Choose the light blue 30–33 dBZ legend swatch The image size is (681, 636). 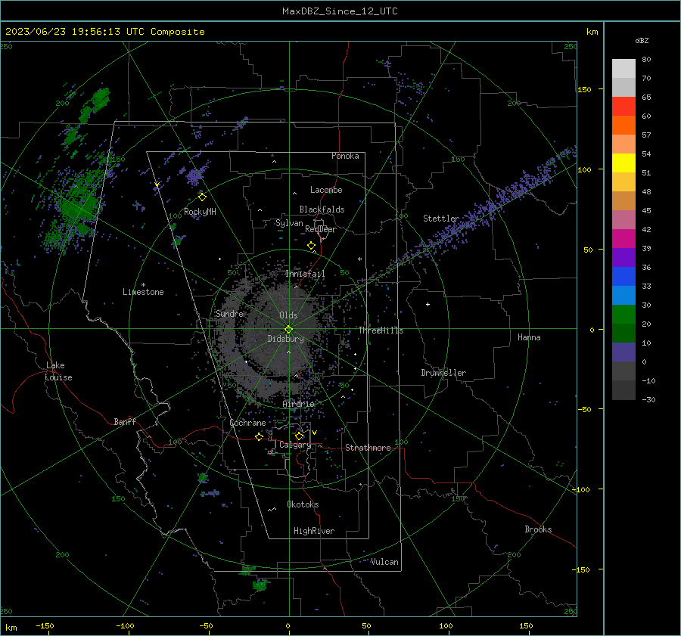tap(623, 296)
